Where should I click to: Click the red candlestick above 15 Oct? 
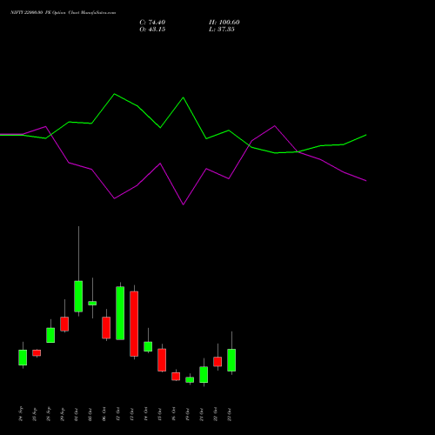(x=162, y=360)
